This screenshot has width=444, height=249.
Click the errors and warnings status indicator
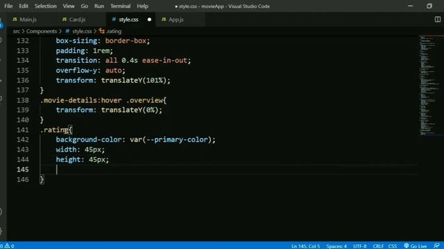pos(7,246)
